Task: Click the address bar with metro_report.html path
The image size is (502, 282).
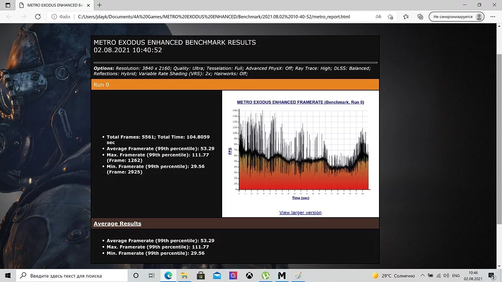Action: 214,17
